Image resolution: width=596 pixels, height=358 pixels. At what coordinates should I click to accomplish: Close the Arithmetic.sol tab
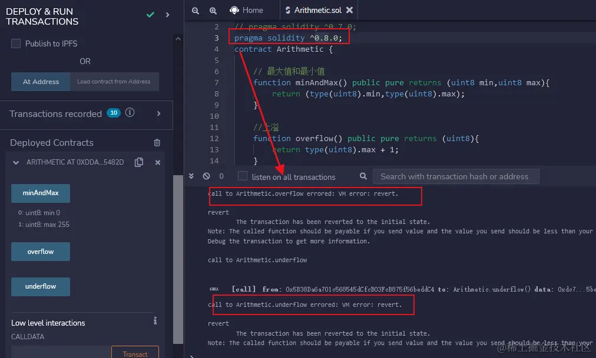tap(349, 10)
